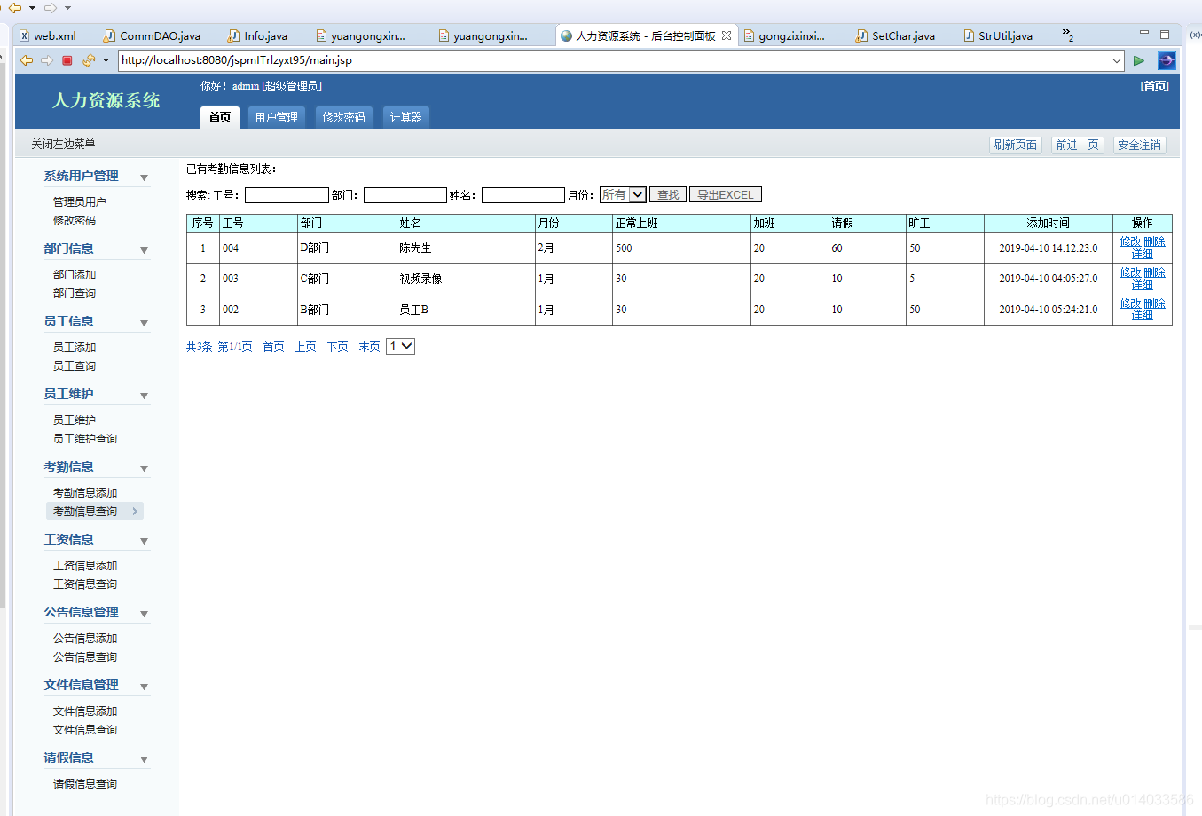Minimize the editor area
The width and height of the screenshot is (1202, 816).
point(1144,34)
